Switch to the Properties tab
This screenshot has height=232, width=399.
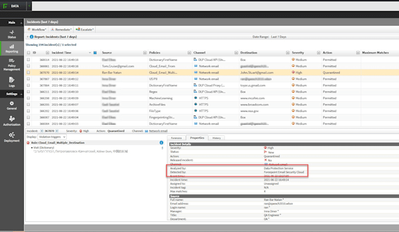pos(197,138)
